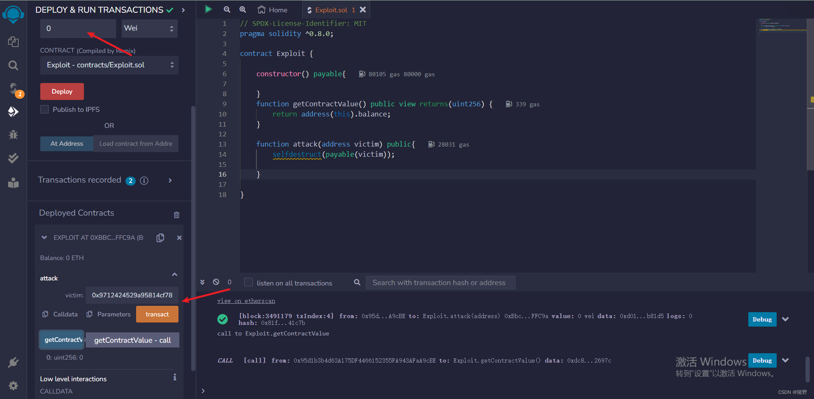The width and height of the screenshot is (814, 399).
Task: Debug the getContractValue call
Action: tap(762, 360)
